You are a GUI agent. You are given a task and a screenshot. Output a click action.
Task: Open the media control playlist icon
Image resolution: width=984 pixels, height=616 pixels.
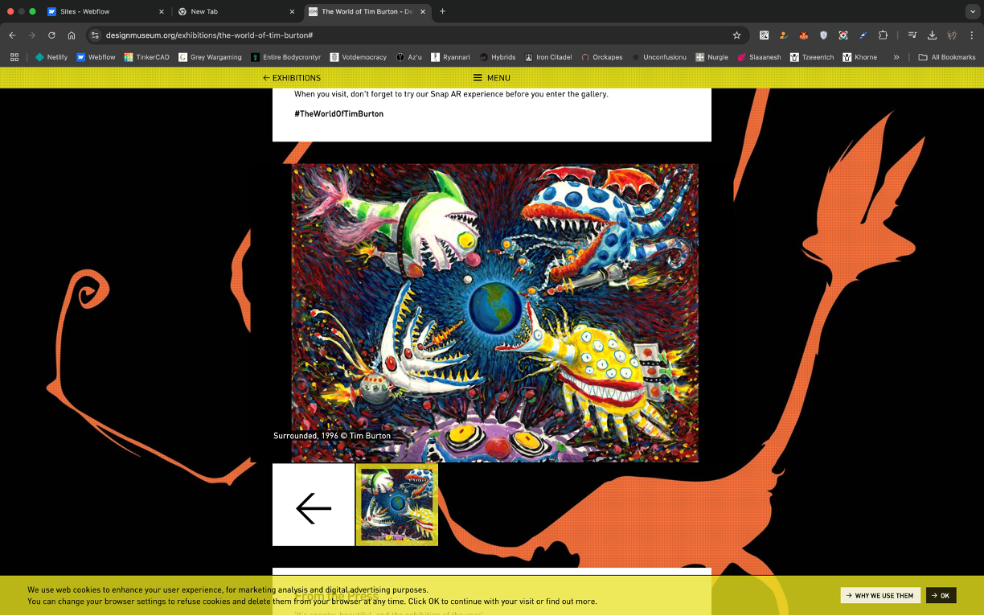pos(912,35)
